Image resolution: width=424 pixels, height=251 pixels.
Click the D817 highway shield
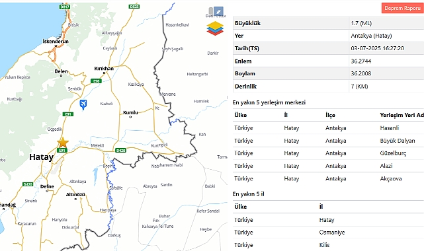click(65, 7)
